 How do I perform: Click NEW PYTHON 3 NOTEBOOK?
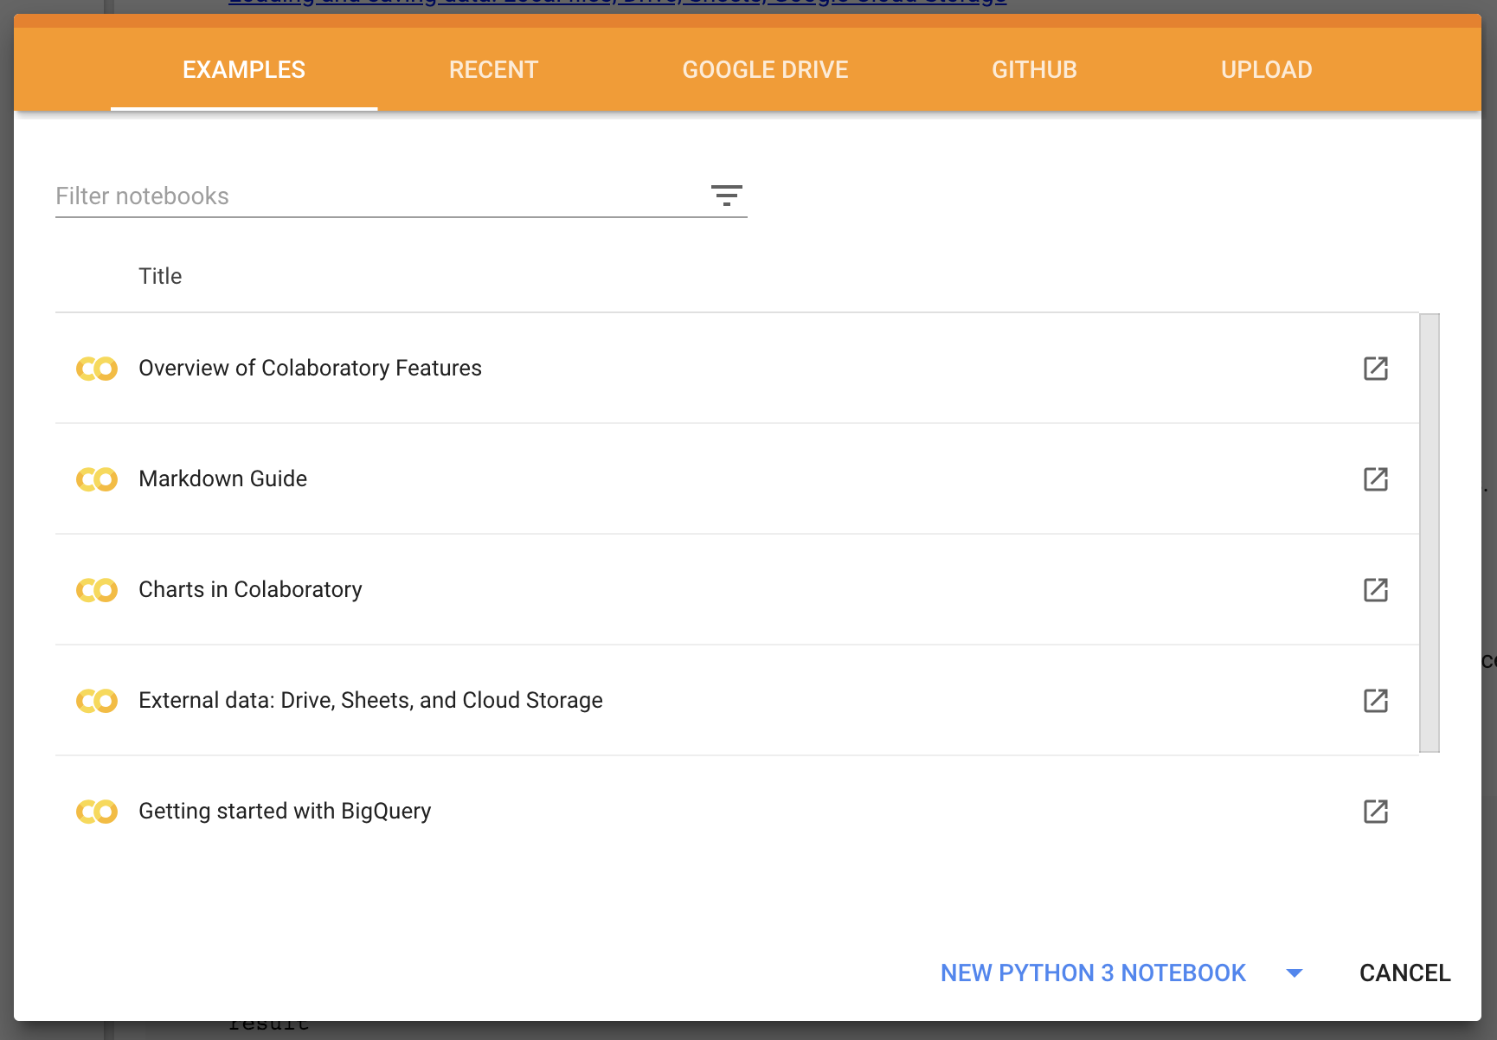(x=1092, y=973)
